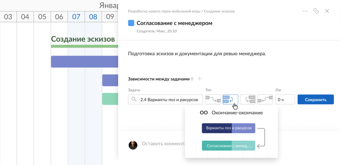The image size is (341, 165).
Task: Select date column 04 in the timeline
Action: 25,17
